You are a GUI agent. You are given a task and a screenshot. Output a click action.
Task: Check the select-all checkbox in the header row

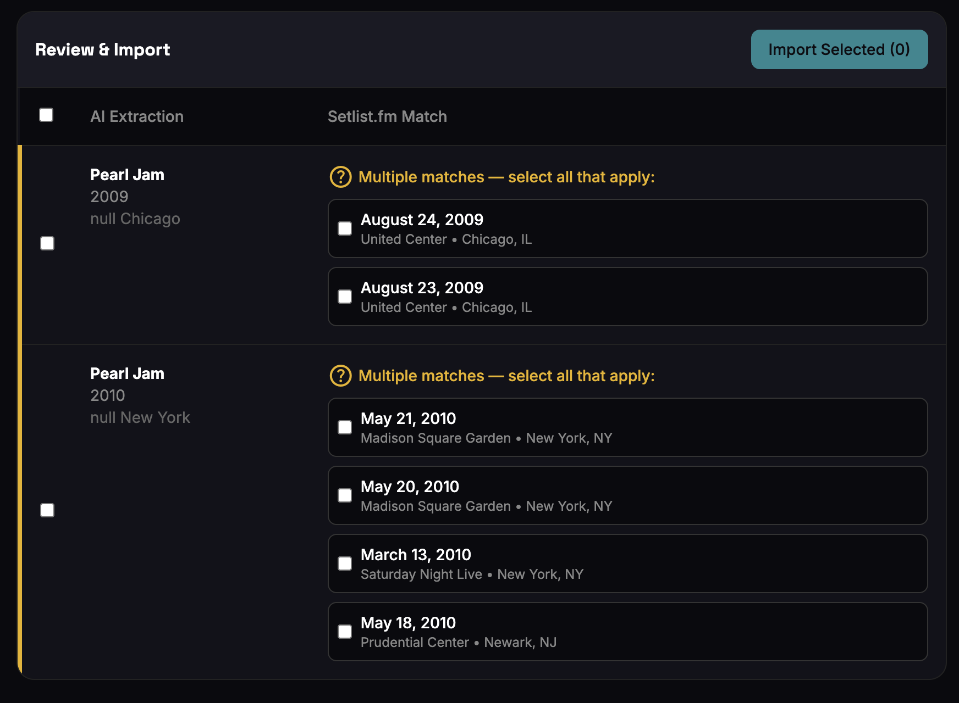coord(47,115)
